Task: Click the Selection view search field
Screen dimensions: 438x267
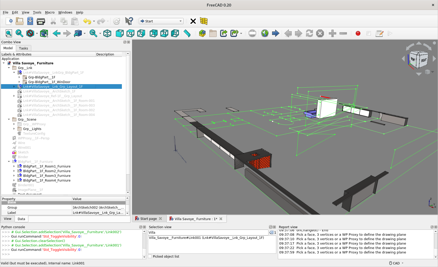Action: (x=208, y=232)
